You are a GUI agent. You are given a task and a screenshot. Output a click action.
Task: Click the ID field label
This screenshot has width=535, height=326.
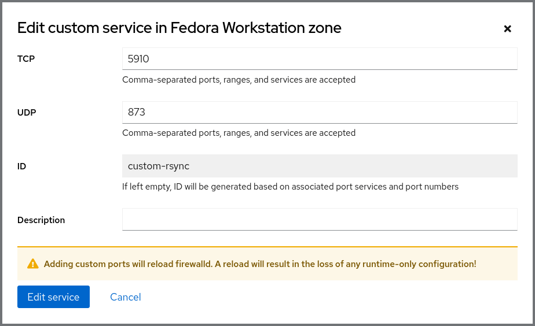coord(21,166)
